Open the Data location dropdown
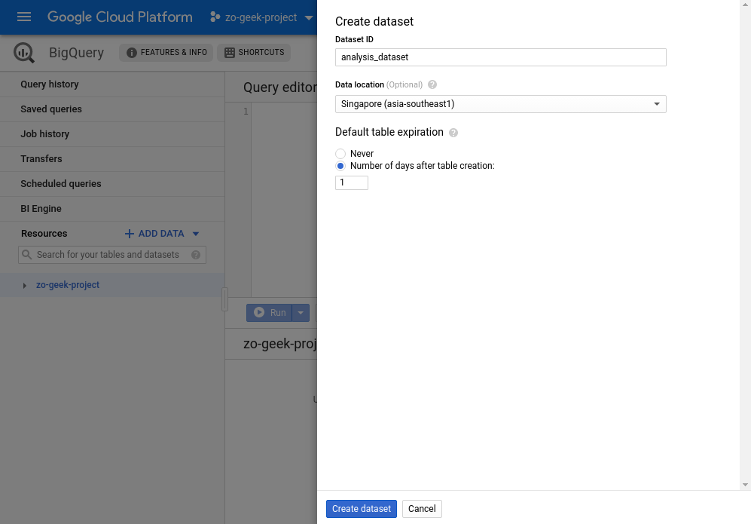 tap(500, 104)
